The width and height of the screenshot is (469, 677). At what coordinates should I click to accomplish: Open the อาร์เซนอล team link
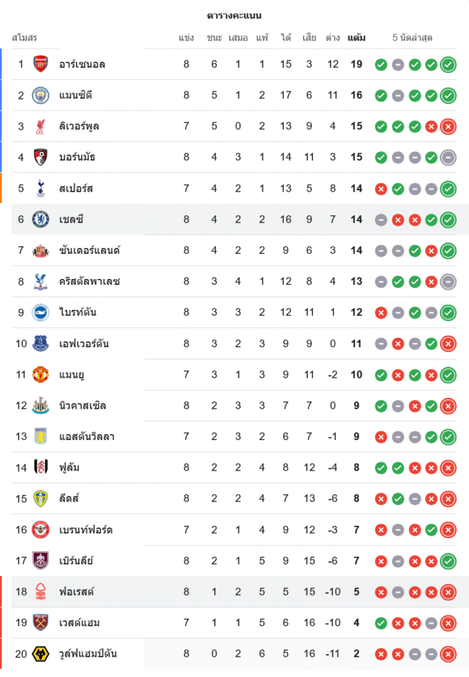82,64
